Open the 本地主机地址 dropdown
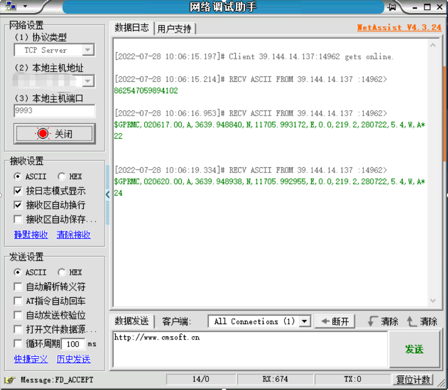The width and height of the screenshot is (448, 390). 87,81
